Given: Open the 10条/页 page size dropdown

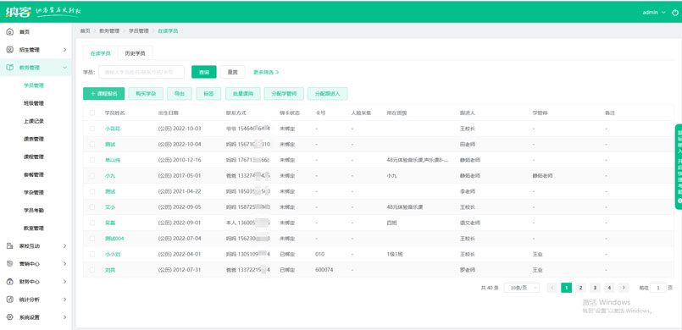Looking at the screenshot, I should tap(522, 288).
